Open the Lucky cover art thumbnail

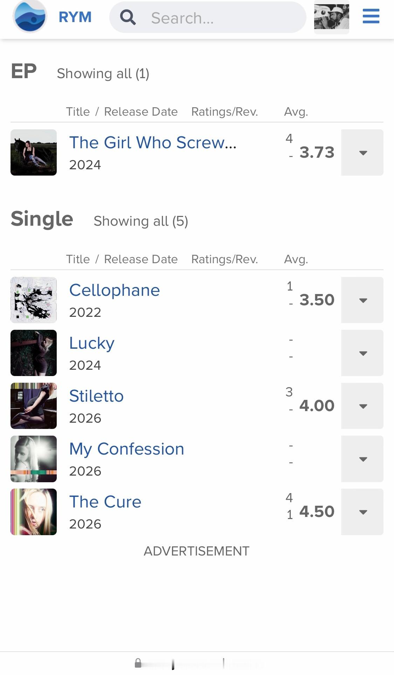tap(34, 353)
